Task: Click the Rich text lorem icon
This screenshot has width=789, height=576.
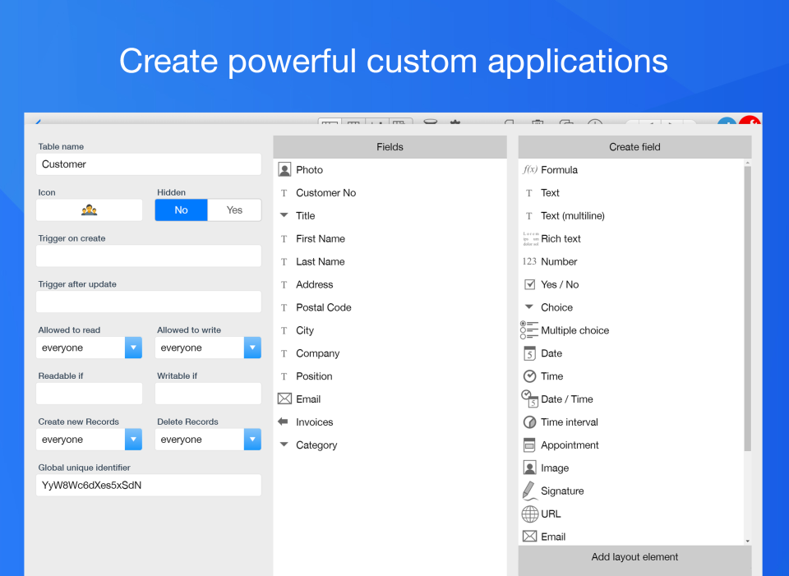Action: (530, 238)
